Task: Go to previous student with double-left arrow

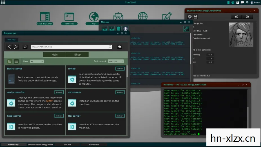Action: (236, 17)
